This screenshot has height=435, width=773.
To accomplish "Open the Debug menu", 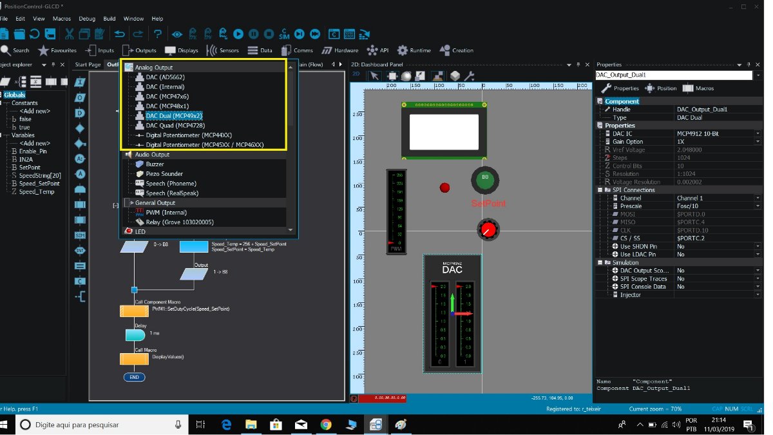I will (87, 19).
